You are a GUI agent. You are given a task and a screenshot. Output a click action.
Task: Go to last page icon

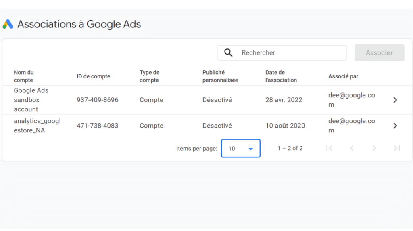pos(397,148)
